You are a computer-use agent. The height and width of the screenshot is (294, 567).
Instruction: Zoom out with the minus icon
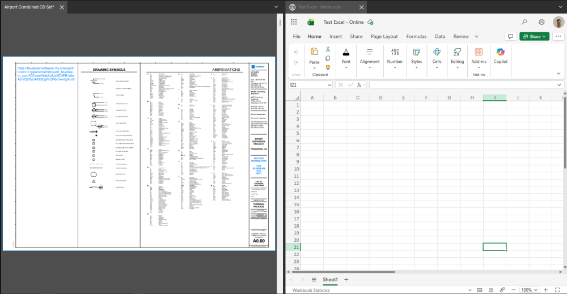click(x=514, y=290)
